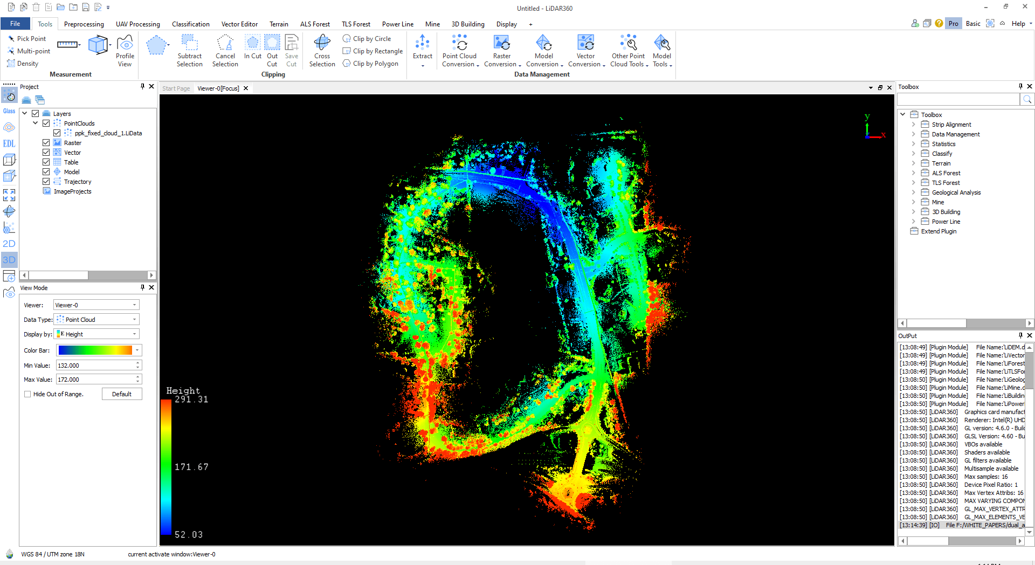Open the Start Page tab
The image size is (1035, 565).
click(176, 88)
